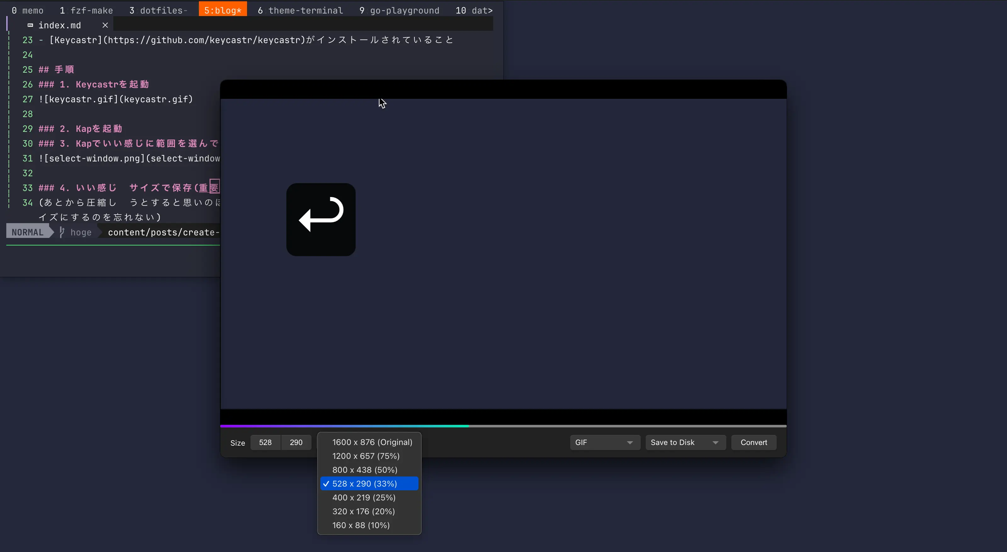Choose the 320 x 176 (20%) option

(x=363, y=511)
